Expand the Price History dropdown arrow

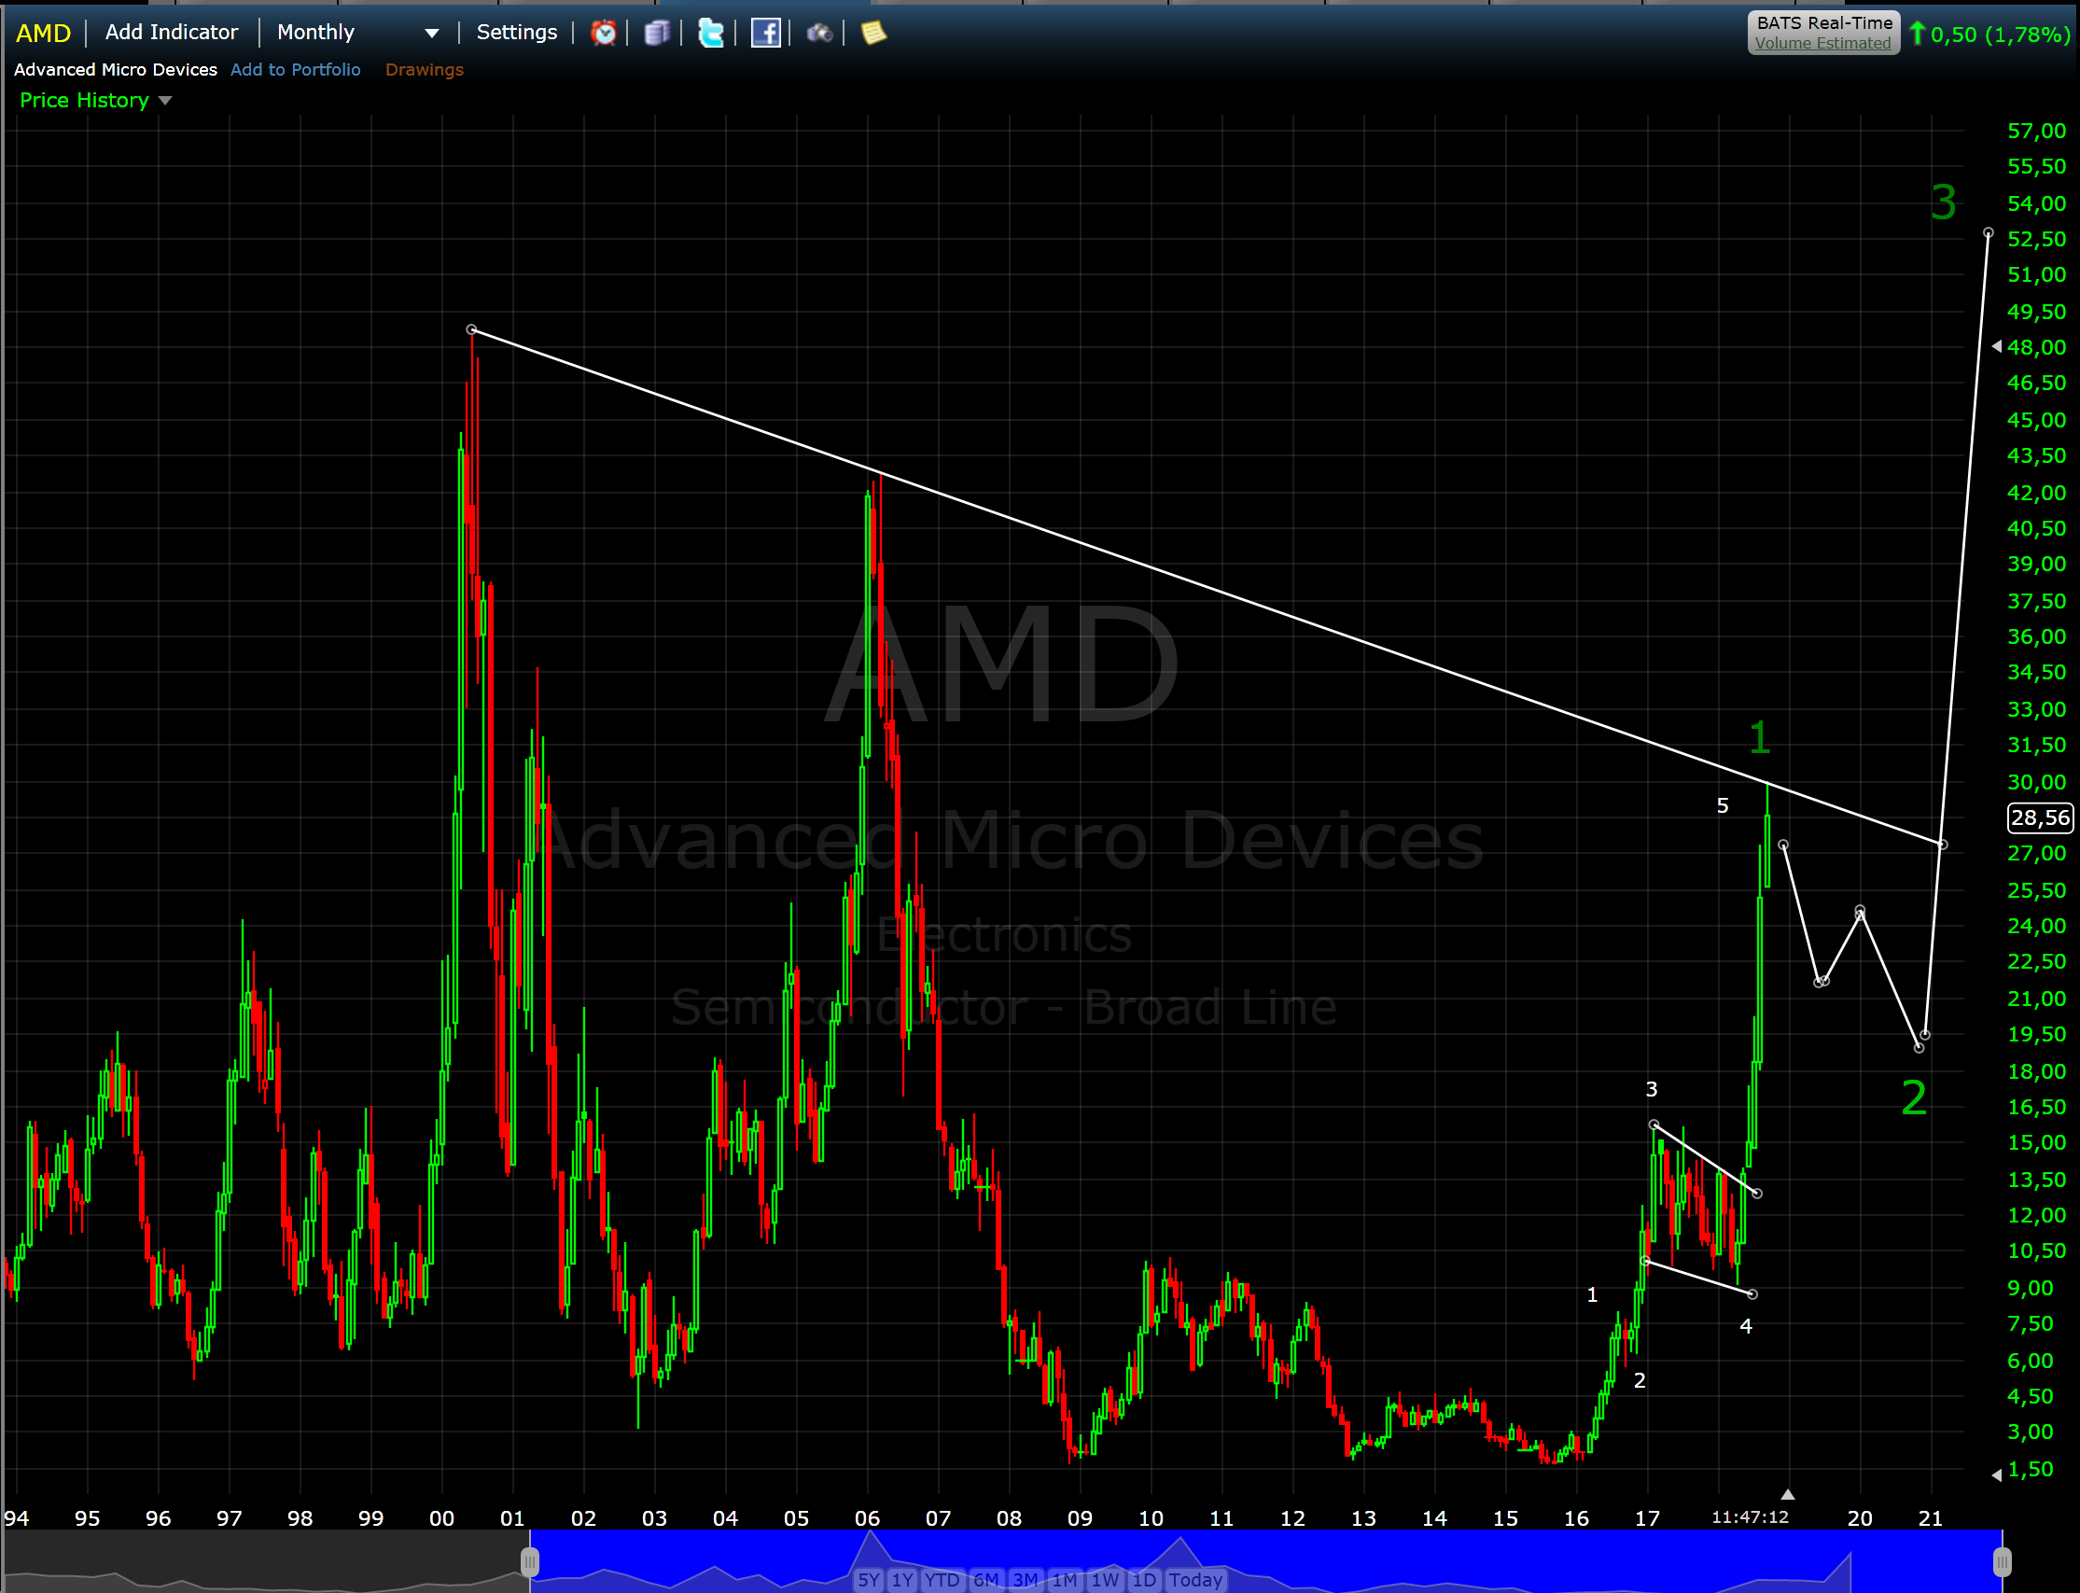[165, 101]
